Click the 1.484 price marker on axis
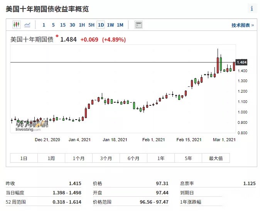The height and width of the screenshot is (211, 260). click(x=241, y=62)
